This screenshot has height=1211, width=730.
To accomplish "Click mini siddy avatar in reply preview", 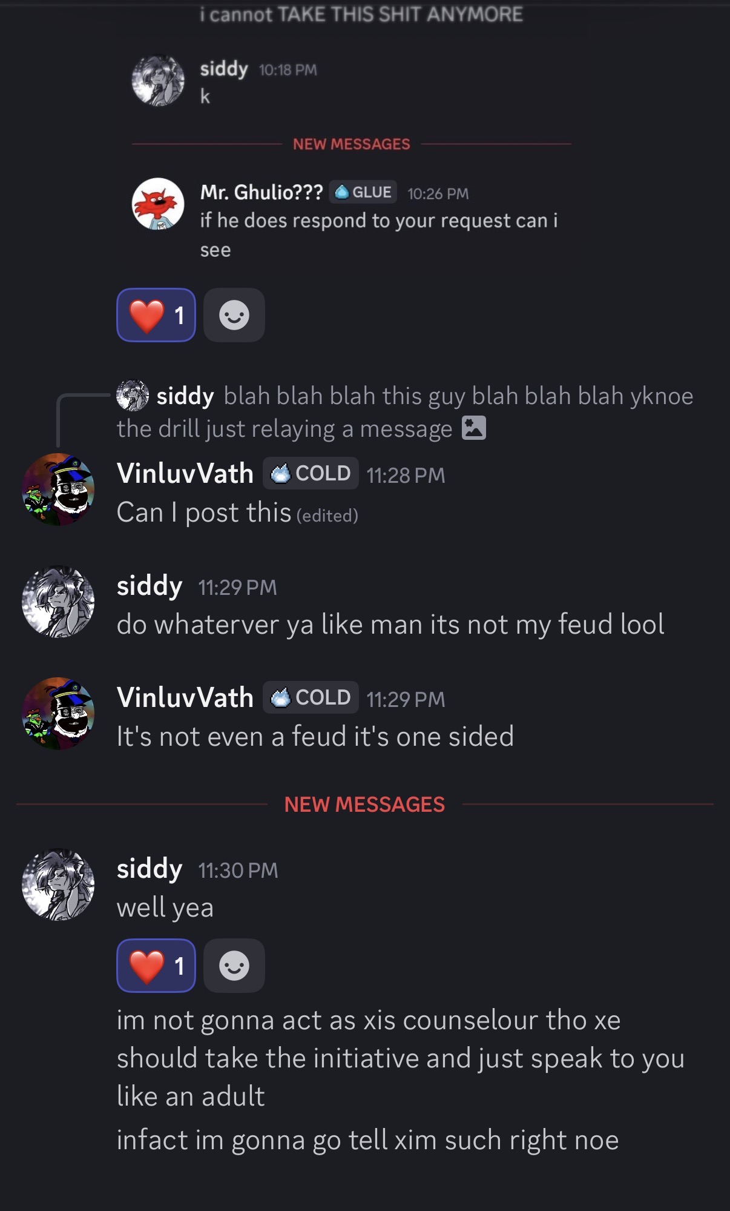I will (x=133, y=396).
